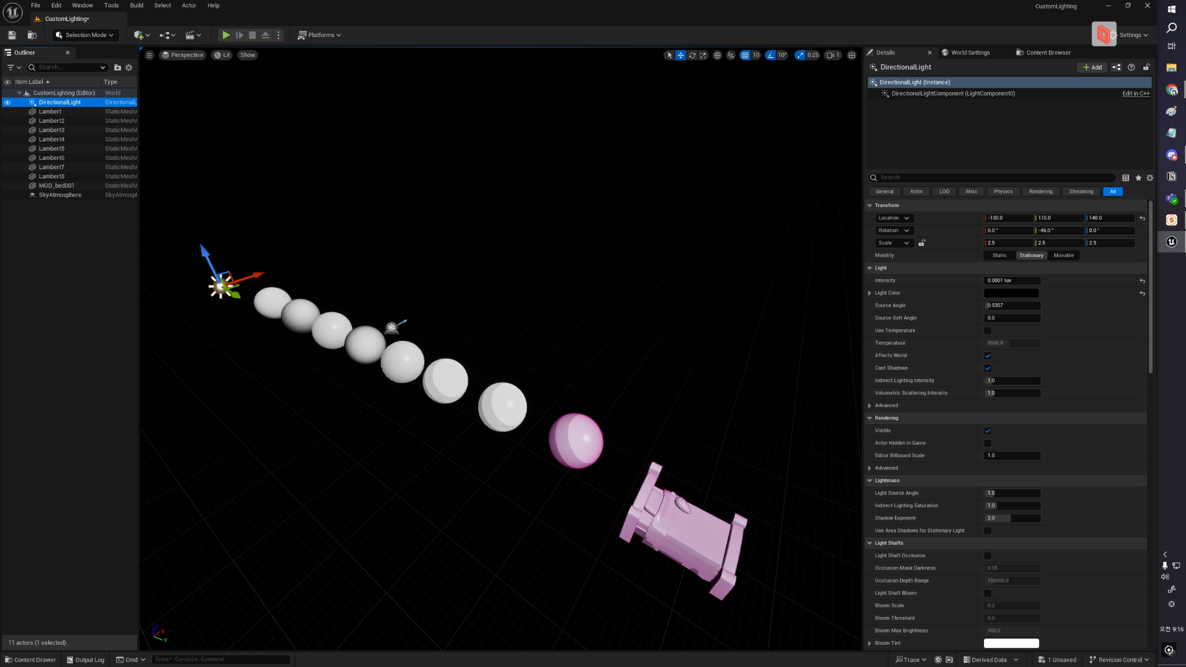This screenshot has height=667, width=1186.
Task: Collapse the Light Shafts section
Action: point(870,543)
